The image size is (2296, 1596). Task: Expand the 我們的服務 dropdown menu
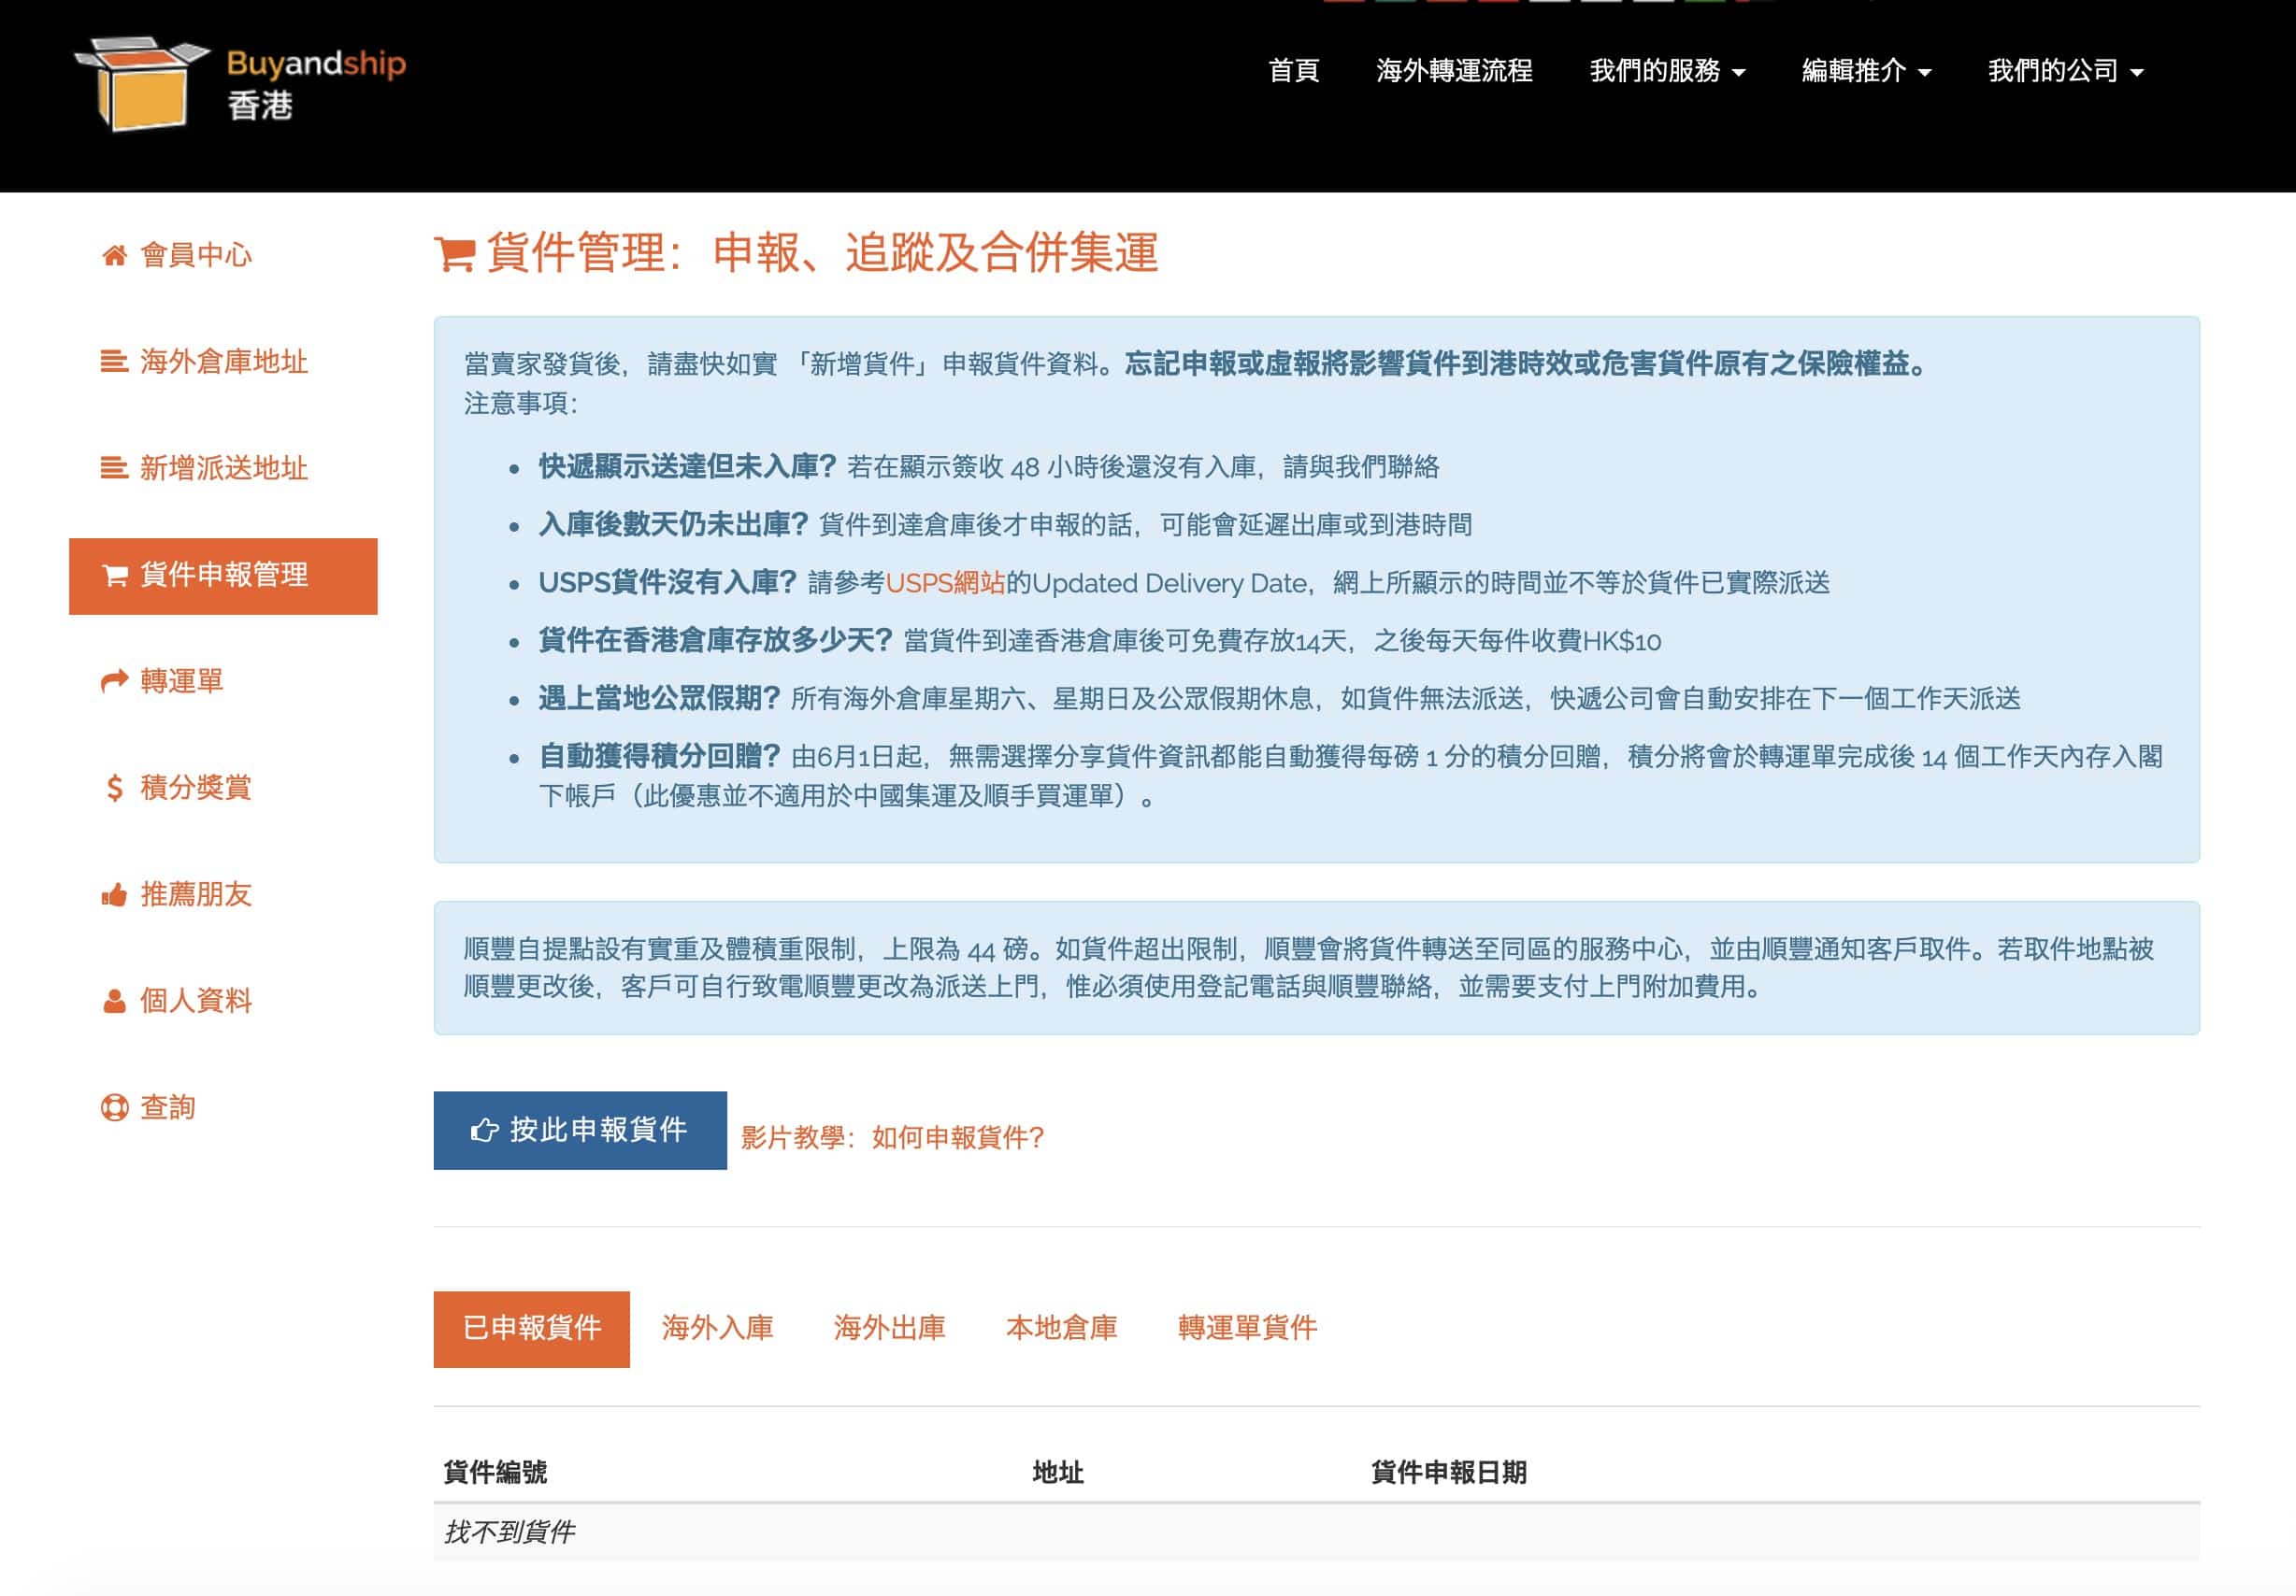[x=1666, y=71]
